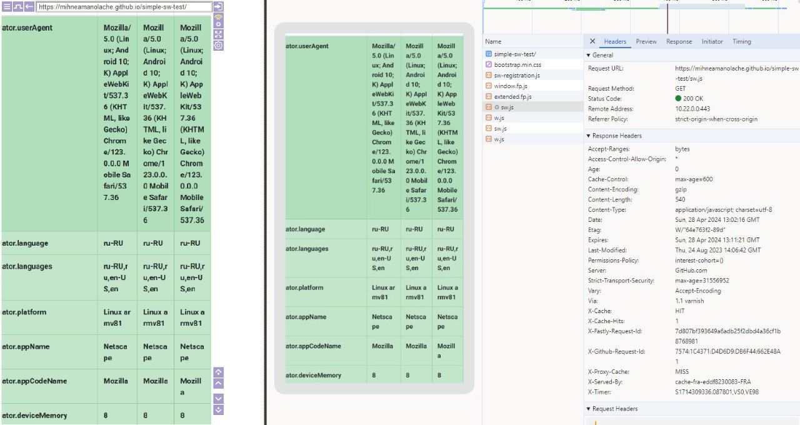The image size is (800, 425).
Task: Jump to page top with dotted up chevron
Action: [218, 372]
